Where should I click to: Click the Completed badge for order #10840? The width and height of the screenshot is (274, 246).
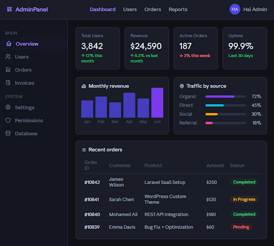(244, 214)
